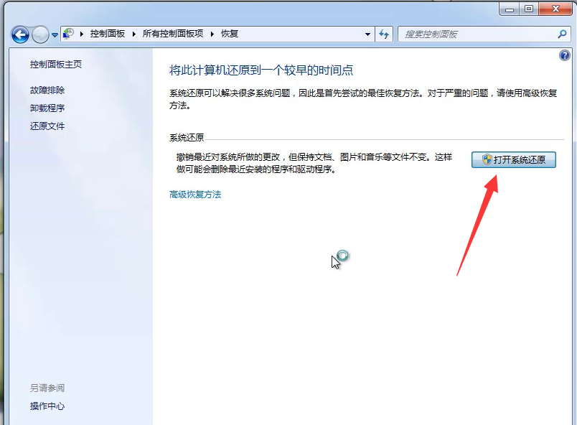This screenshot has height=425, width=577.
Task: Click the refresh icon in the address bar
Action: [385, 34]
